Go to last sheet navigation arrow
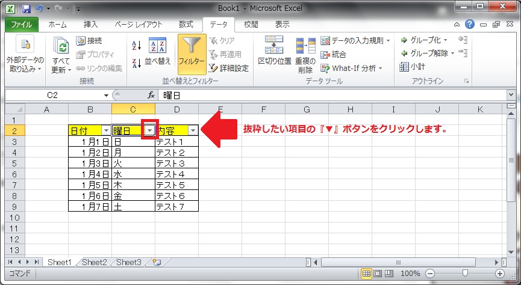Image resolution: width=521 pixels, height=285 pixels. point(37,262)
